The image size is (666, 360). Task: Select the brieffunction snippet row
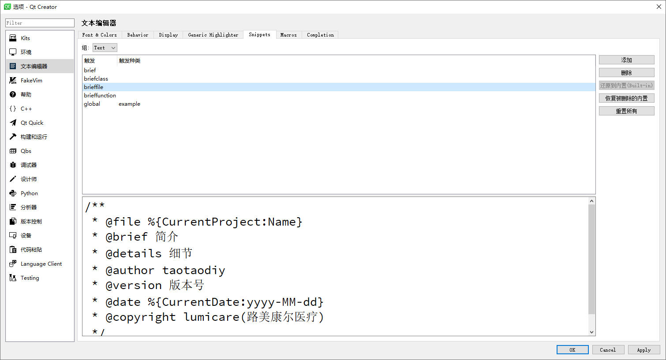coord(339,95)
